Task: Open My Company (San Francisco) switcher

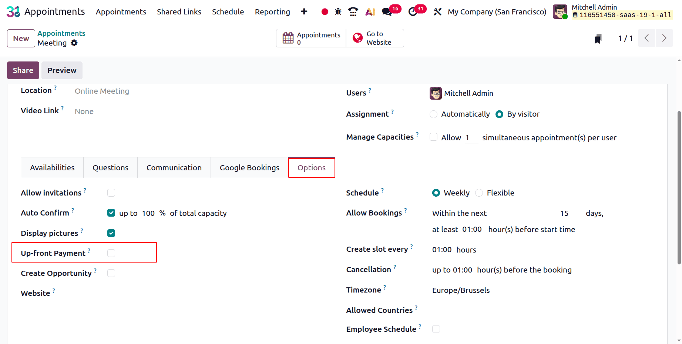Action: (497, 12)
